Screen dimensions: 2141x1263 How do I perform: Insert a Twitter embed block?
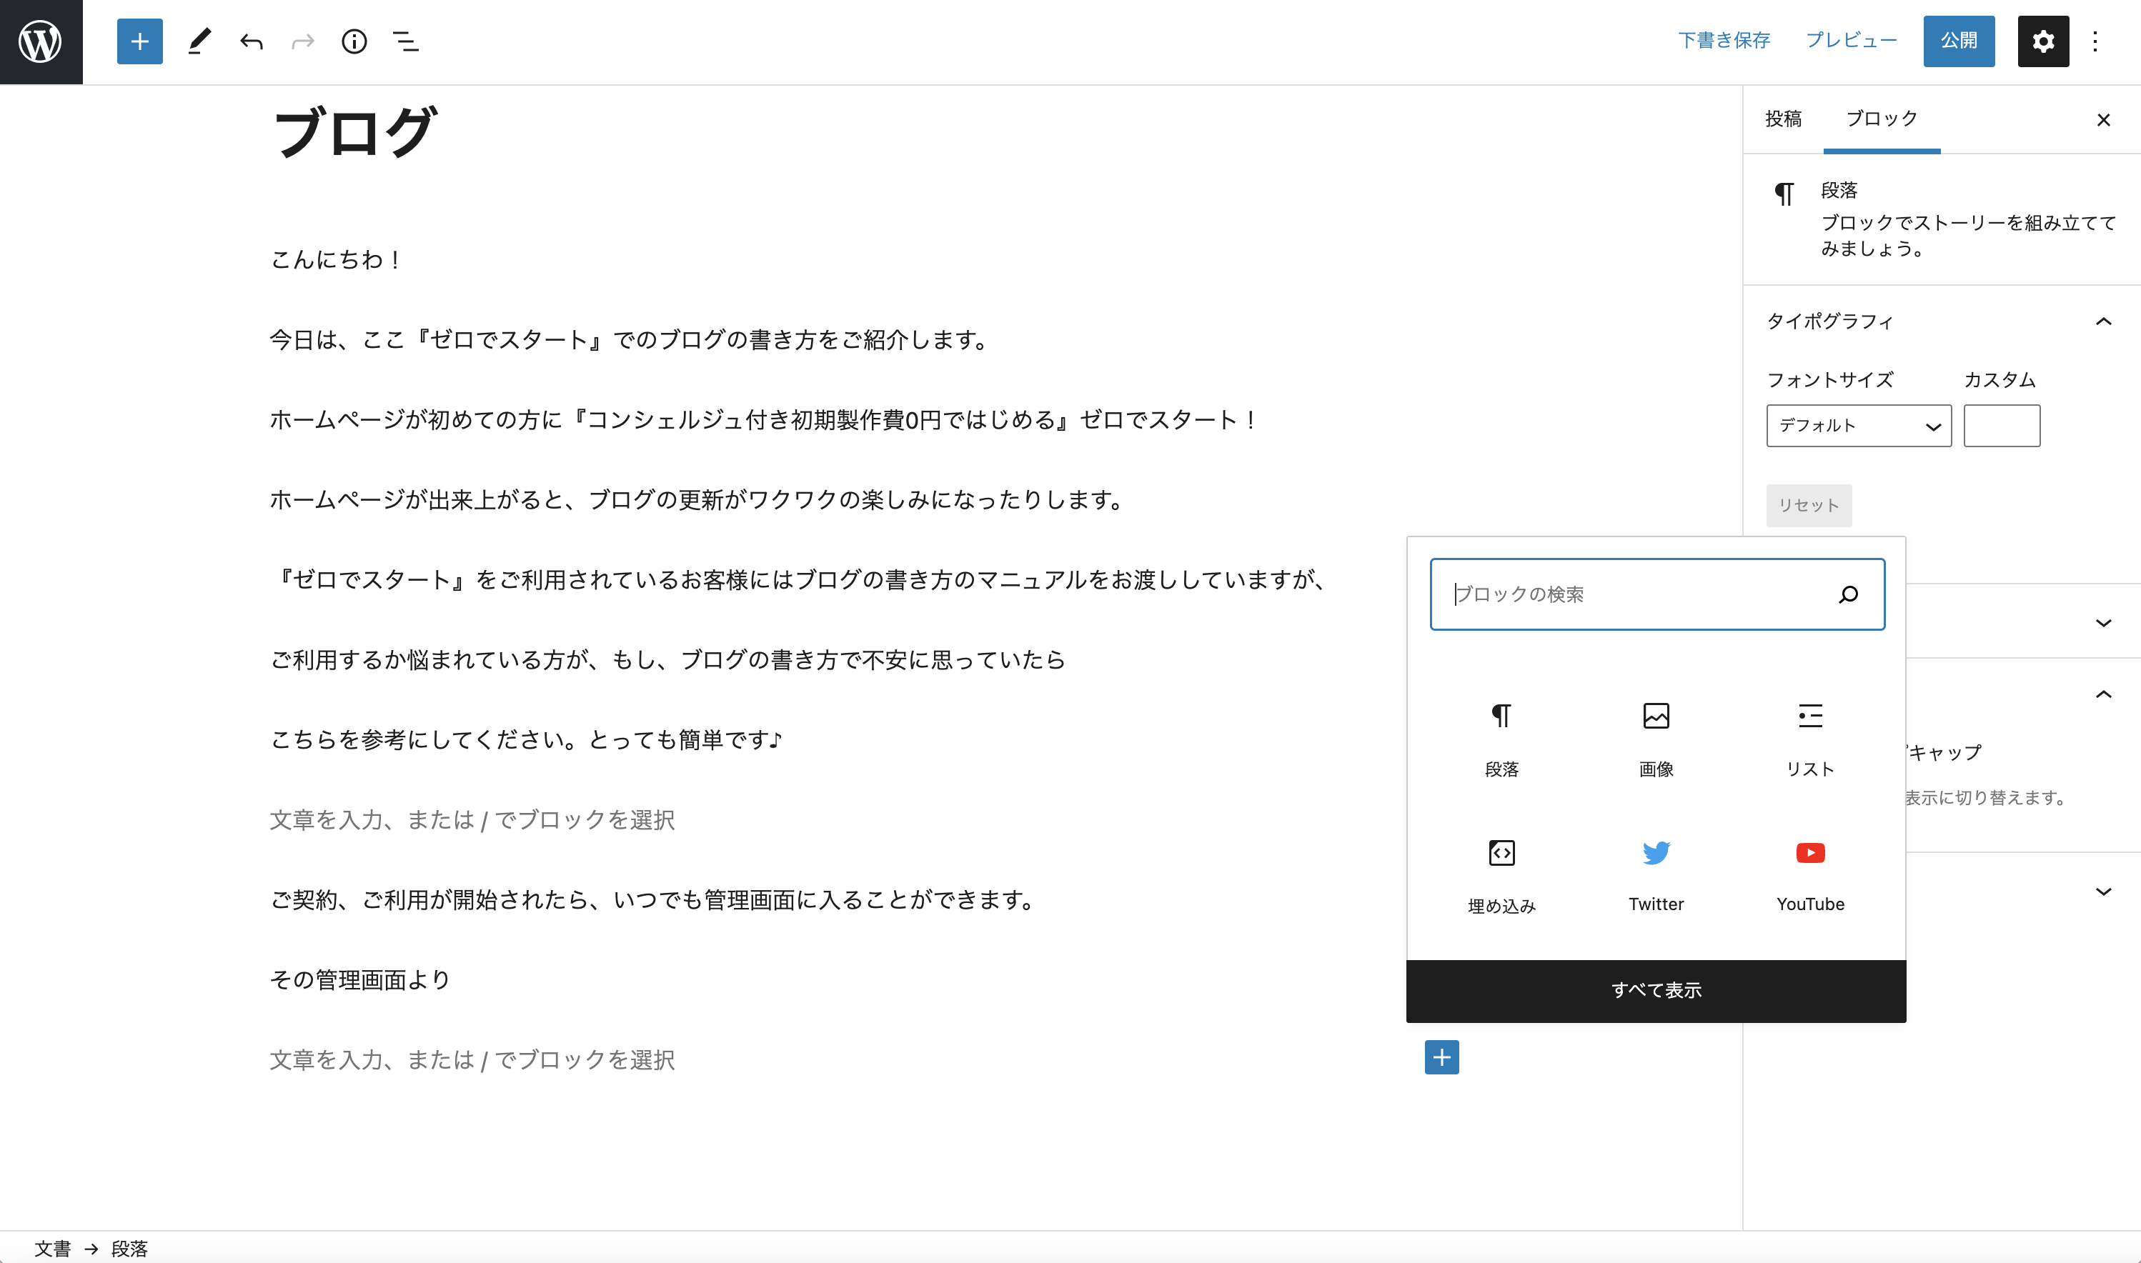(x=1656, y=873)
